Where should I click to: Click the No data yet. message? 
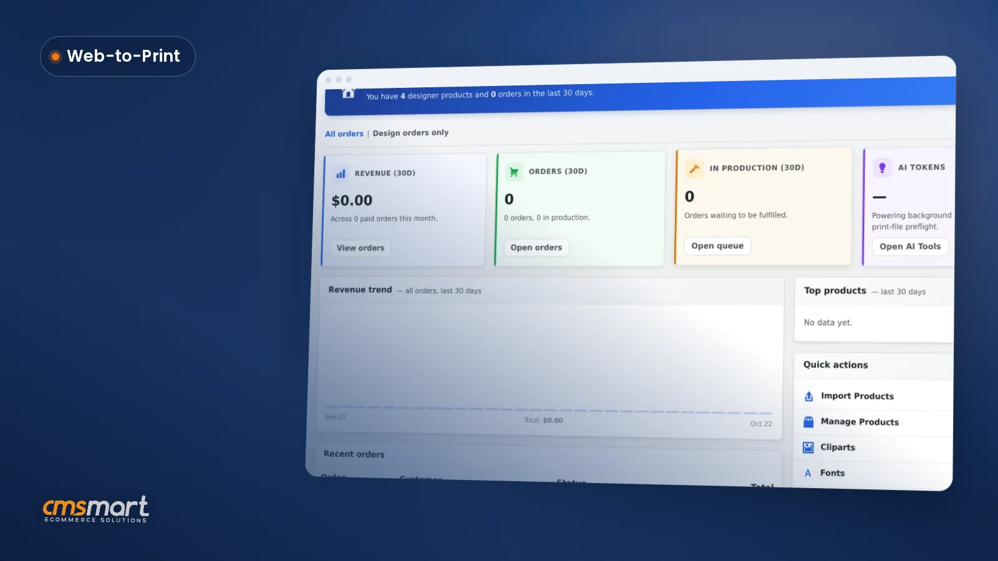pyautogui.click(x=828, y=323)
